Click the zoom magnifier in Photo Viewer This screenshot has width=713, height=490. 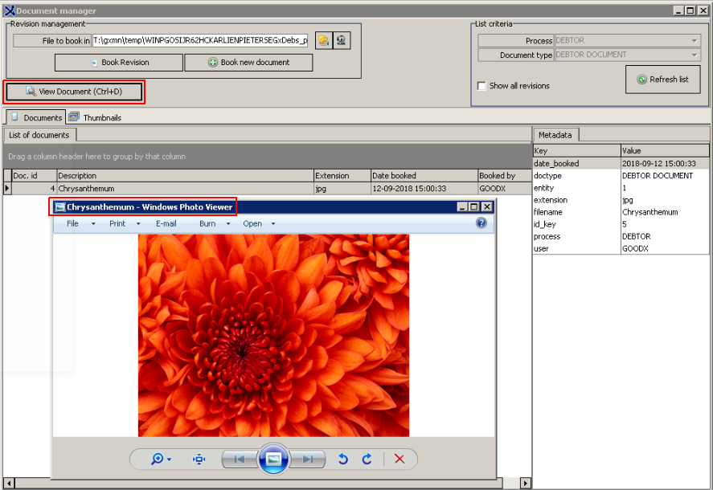click(x=158, y=459)
